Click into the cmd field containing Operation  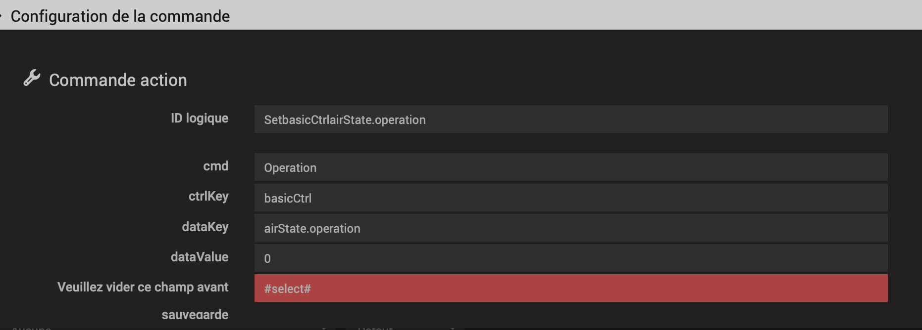click(x=571, y=167)
